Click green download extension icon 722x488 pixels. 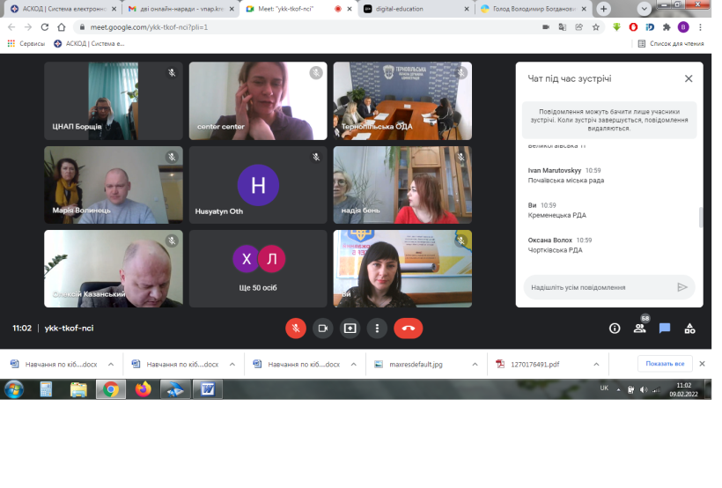[x=616, y=27]
